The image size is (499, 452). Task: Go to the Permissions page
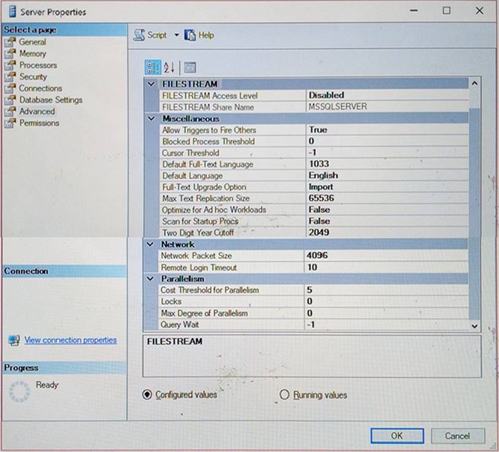(x=39, y=123)
